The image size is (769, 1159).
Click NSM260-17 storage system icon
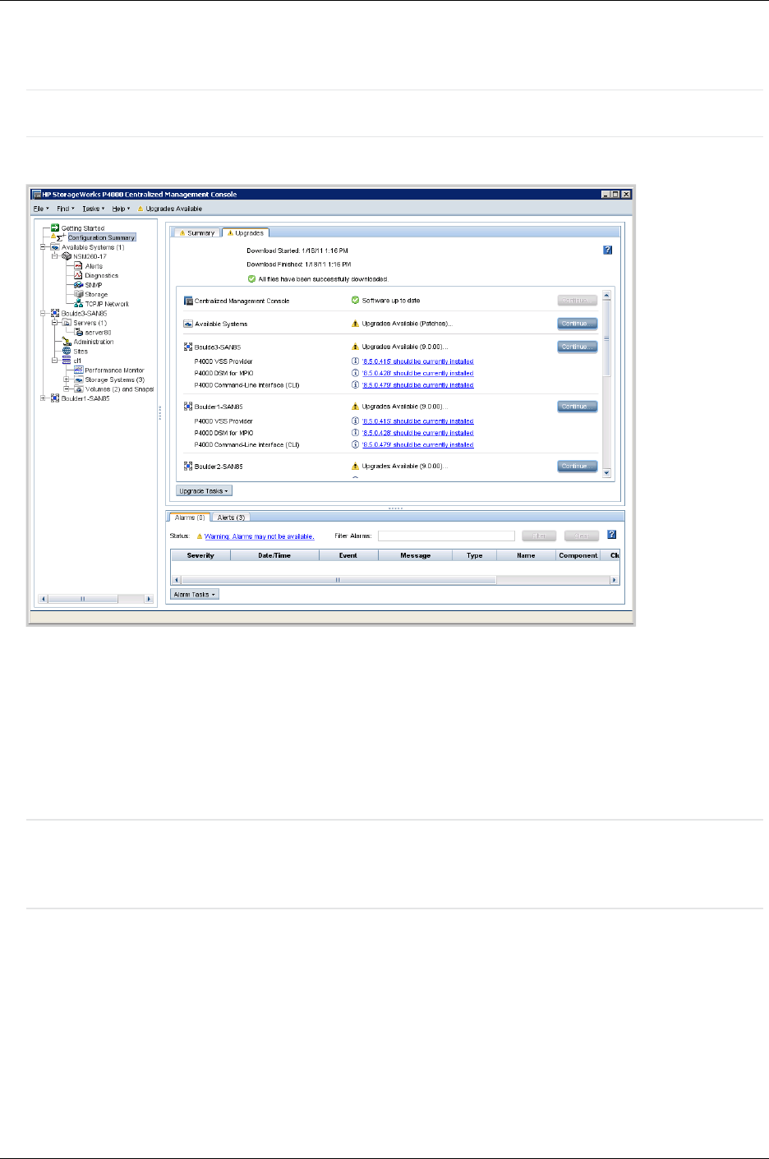(67, 256)
